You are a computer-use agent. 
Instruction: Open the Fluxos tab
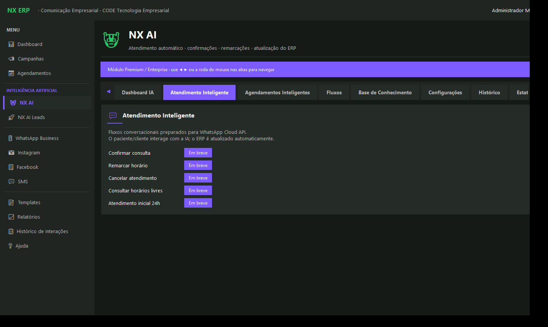point(334,92)
